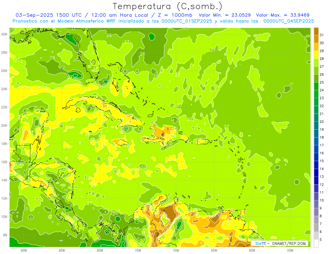This screenshot has height=254, width=329.
Task: Click the colorbar legend value 17
Action: point(322,145)
